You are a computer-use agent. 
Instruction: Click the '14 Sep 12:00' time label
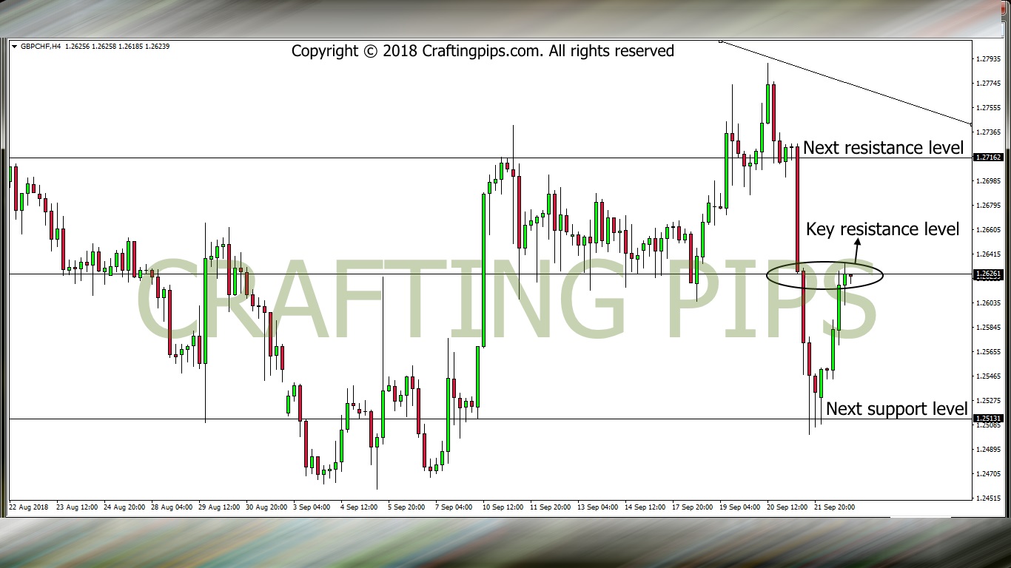click(x=645, y=507)
